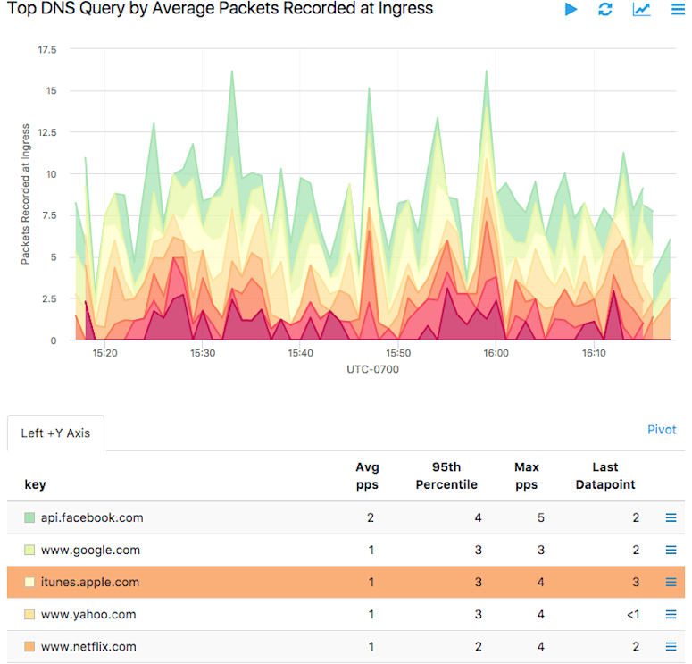The image size is (692, 664).
Task: Select the www.yahoo.com key text
Action: click(x=88, y=615)
